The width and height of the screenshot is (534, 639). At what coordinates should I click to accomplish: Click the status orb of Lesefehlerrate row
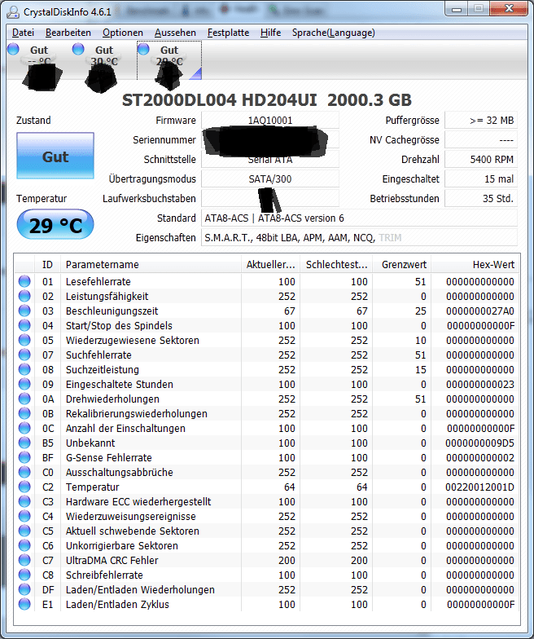(x=24, y=281)
